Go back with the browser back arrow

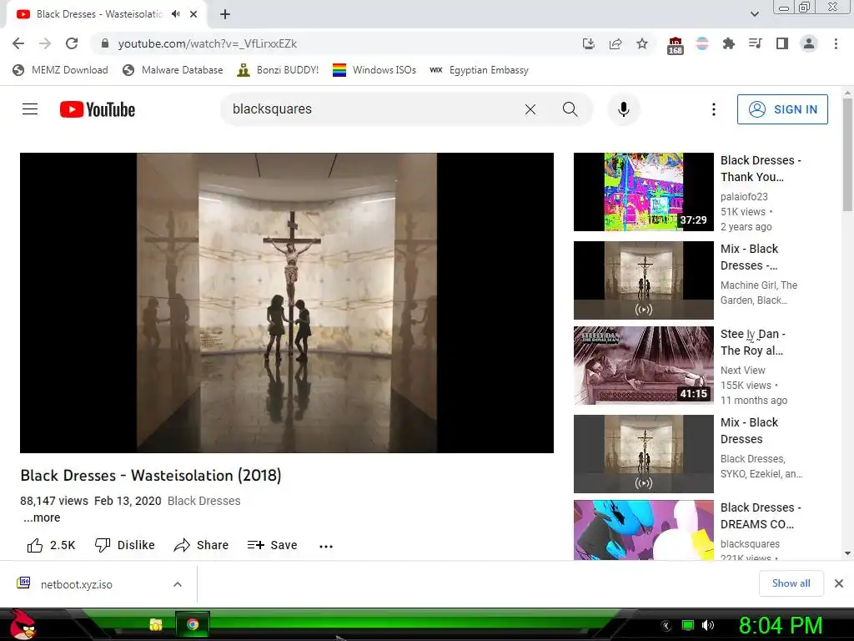coord(18,43)
